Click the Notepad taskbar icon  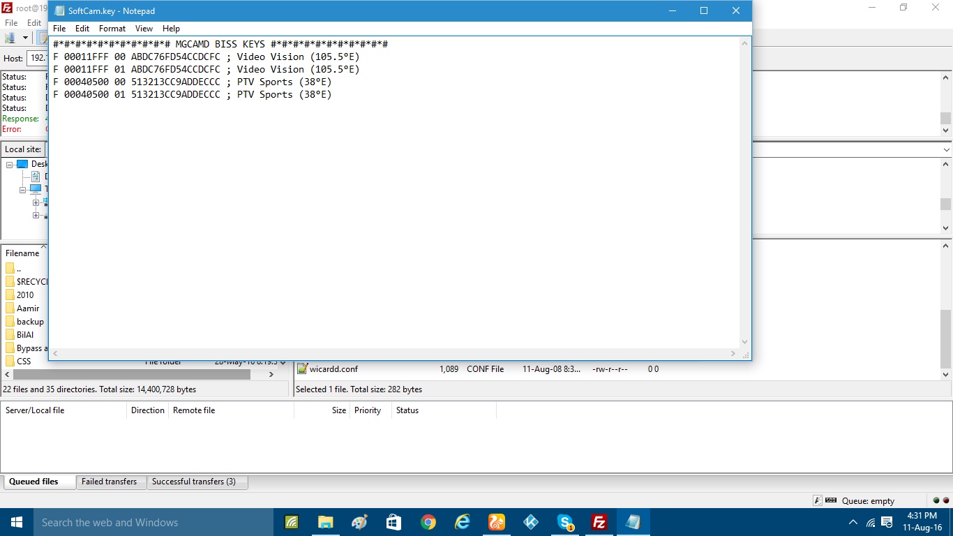[633, 522]
